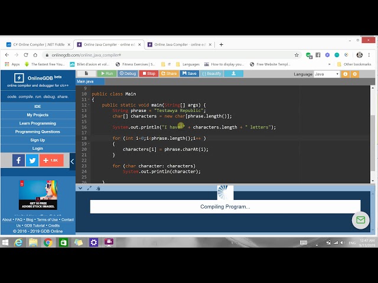Stop the running program
Screen dimensions: 378x283
tap(149, 73)
